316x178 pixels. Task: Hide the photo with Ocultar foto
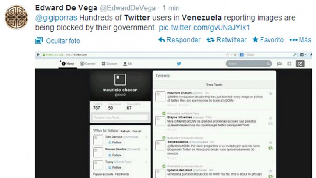coord(57,41)
